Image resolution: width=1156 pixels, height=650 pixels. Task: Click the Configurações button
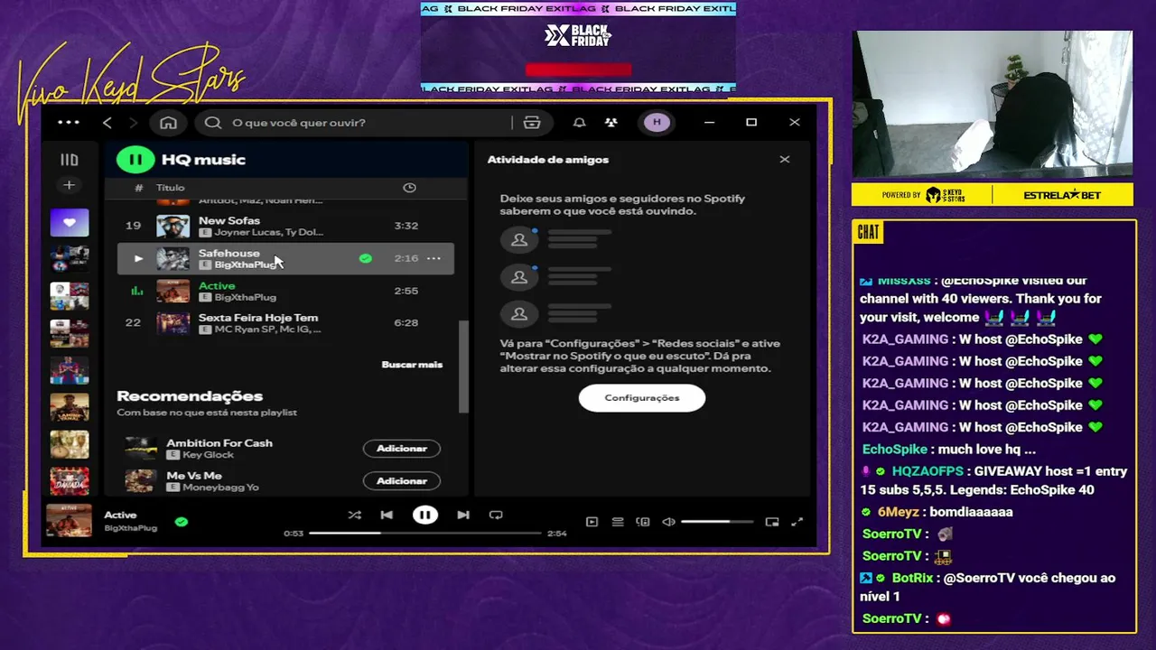pos(642,398)
